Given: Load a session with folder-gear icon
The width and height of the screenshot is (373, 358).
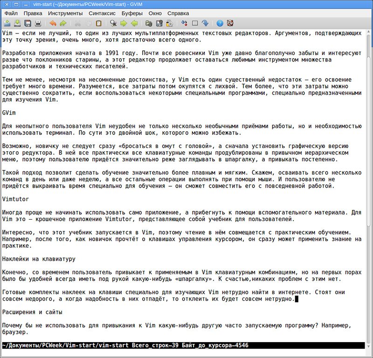Looking at the screenshot, I should (x=149, y=23).
